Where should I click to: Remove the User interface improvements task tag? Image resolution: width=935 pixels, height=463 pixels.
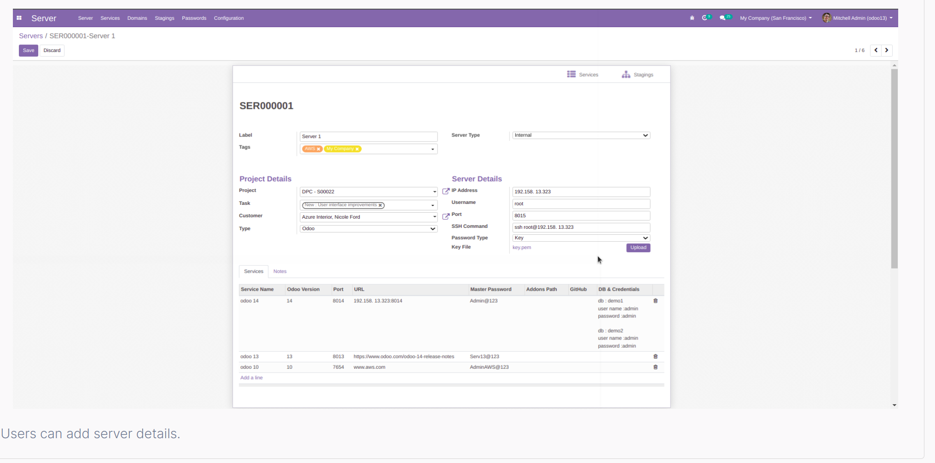pos(381,205)
